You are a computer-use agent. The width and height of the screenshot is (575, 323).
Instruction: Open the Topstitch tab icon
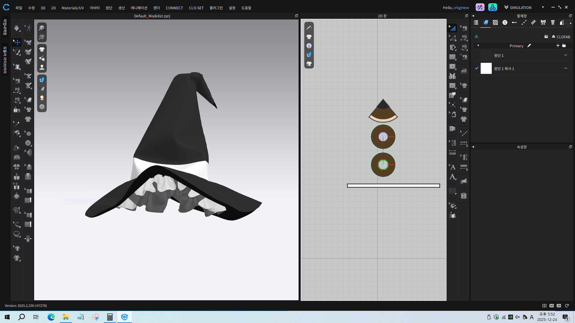[x=524, y=23]
